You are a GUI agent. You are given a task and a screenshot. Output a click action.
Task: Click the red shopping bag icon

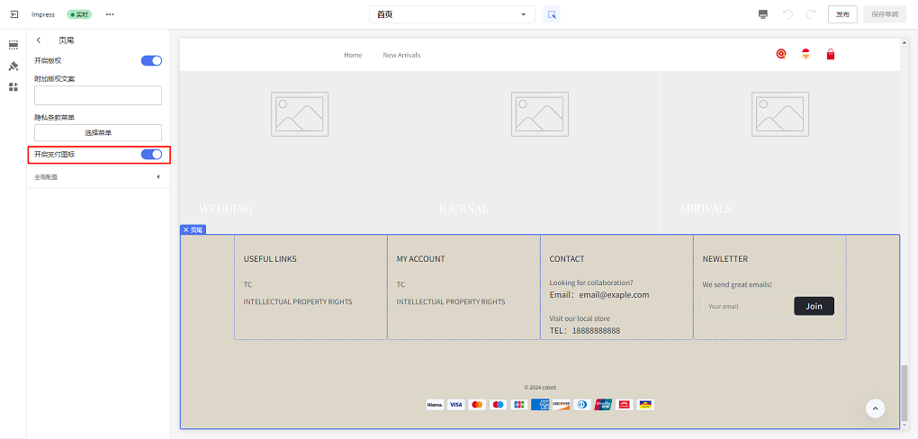click(x=830, y=55)
